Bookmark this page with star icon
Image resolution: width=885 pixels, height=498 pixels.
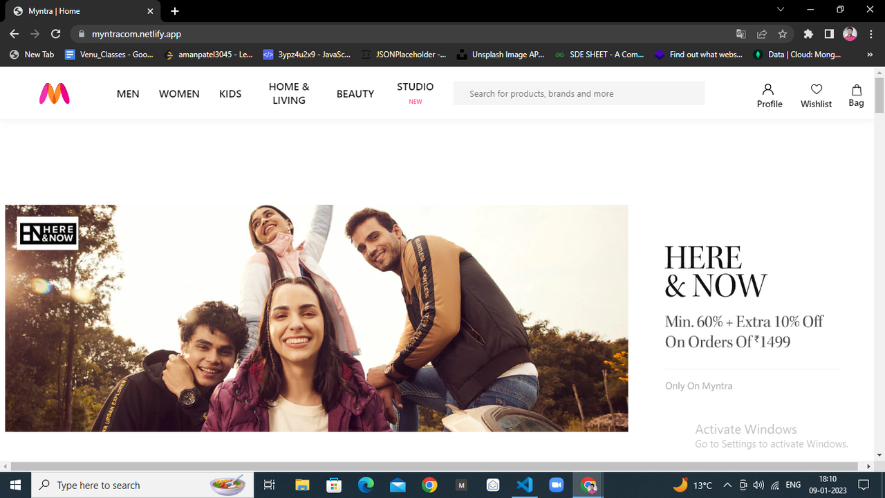click(782, 34)
